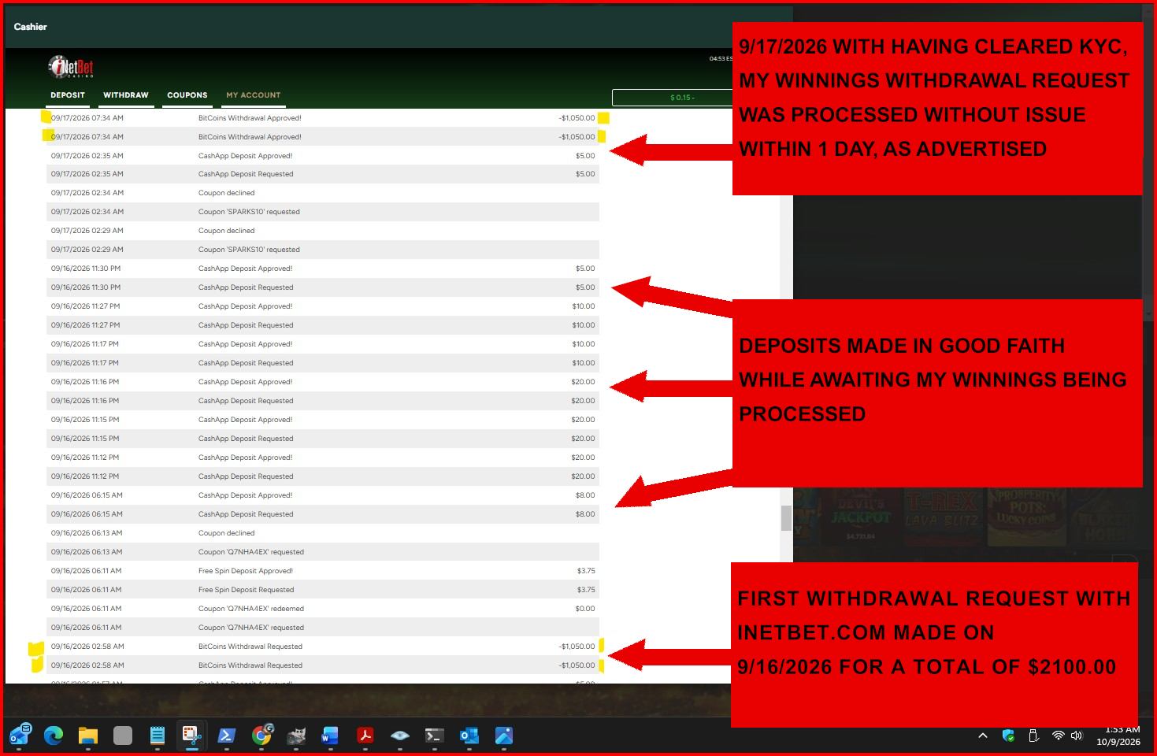This screenshot has height=756, width=1157.
Task: Click the Windows Security shield tray icon
Action: click(x=1008, y=736)
